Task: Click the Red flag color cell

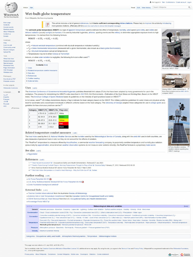Action: pos(63,123)
